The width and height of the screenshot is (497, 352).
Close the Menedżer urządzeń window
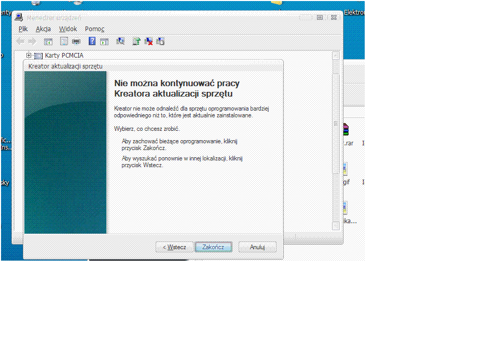tap(334, 18)
